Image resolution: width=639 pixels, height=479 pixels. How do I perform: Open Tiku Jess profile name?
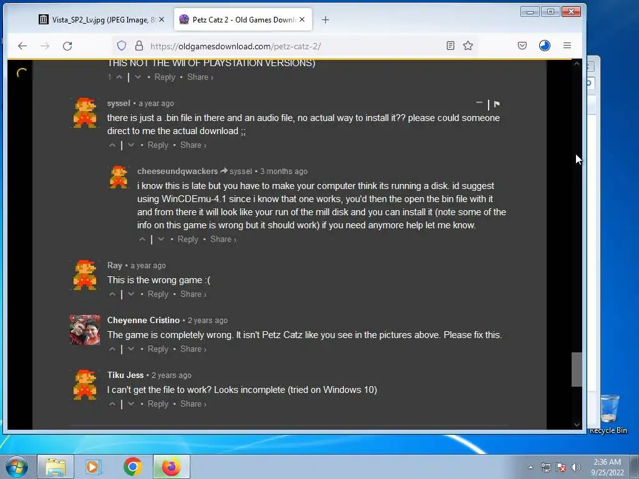125,375
